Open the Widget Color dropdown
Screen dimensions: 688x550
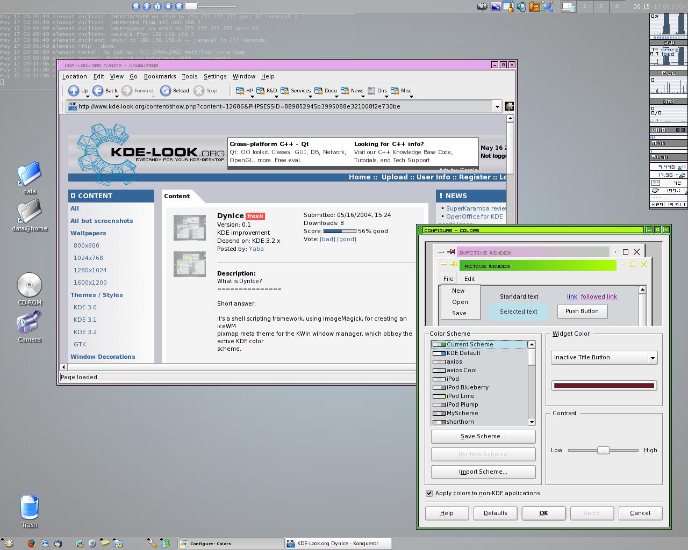pyautogui.click(x=604, y=357)
